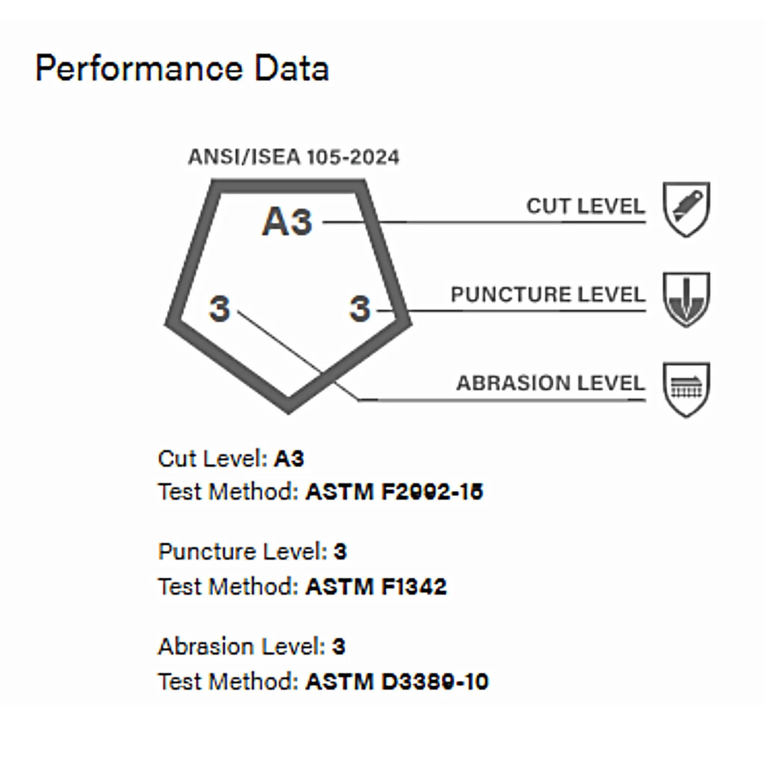Click the Performance Data heading

coord(182,68)
